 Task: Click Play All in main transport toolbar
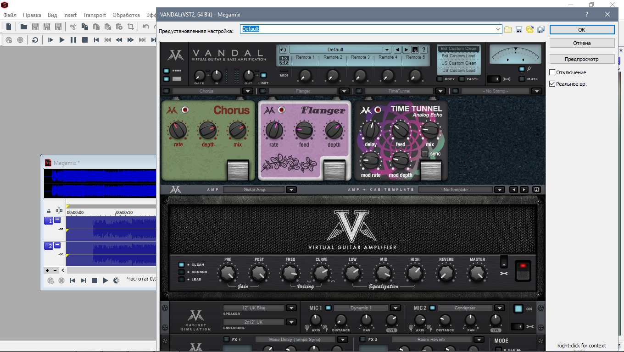[50, 40]
